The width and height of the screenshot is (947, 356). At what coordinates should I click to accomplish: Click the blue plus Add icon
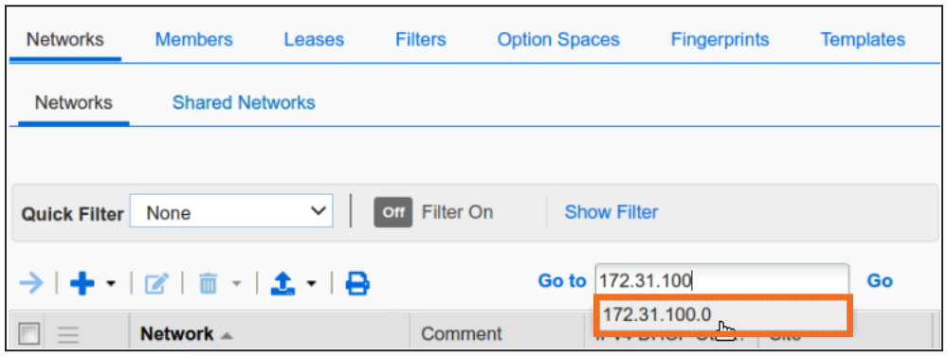point(82,283)
